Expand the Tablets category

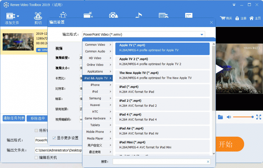[x=97, y=125]
